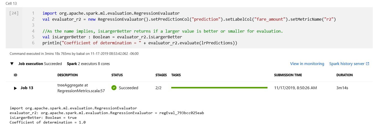This screenshot has height=134, width=373.
Task: Click the Cell 13 label
Action: pyautogui.click(x=11, y=3)
